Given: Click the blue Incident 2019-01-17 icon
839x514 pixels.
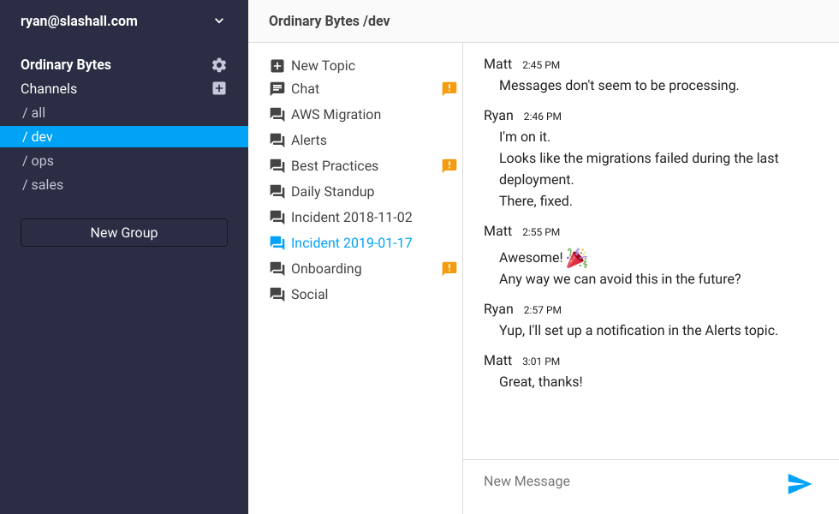Looking at the screenshot, I should pyautogui.click(x=277, y=243).
